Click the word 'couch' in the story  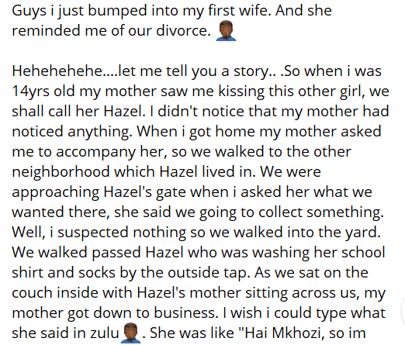point(32,292)
